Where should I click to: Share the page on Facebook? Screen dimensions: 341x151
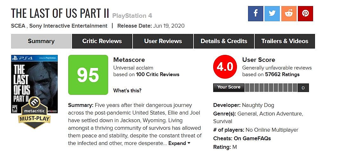[255, 14]
